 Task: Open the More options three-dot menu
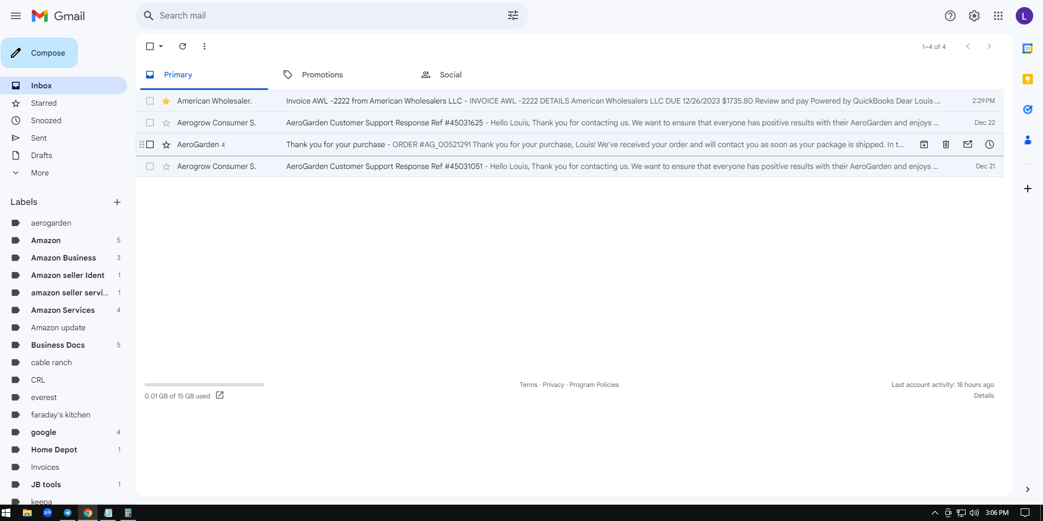tap(204, 46)
